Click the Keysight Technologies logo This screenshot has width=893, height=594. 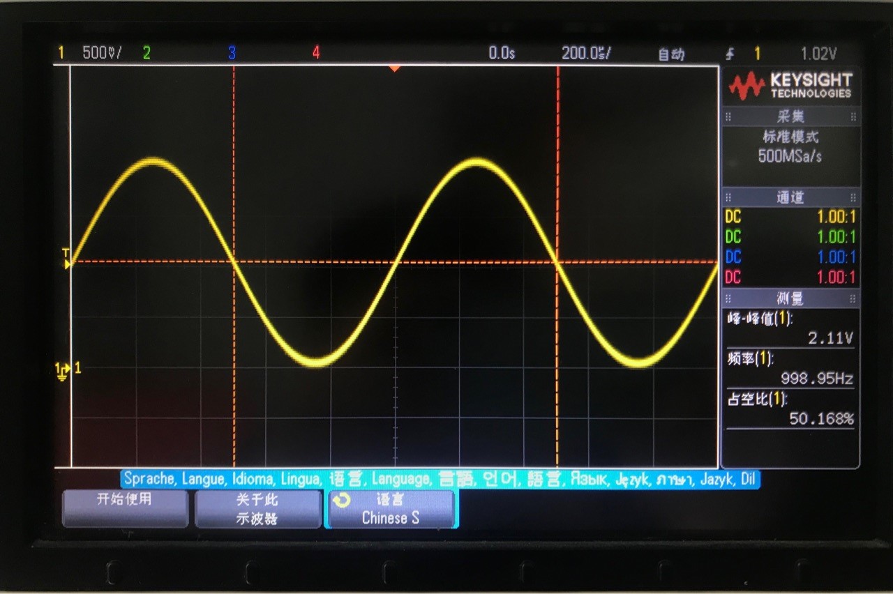[x=790, y=85]
